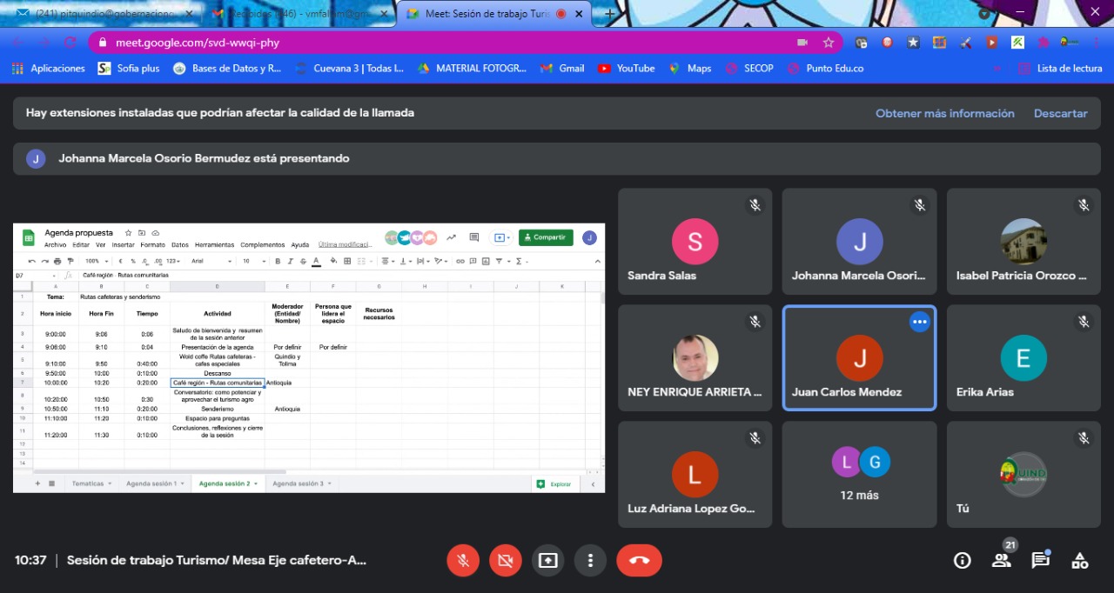1114x593 pixels.
Task: Click the 'Obtener más información' link
Action: coord(945,113)
